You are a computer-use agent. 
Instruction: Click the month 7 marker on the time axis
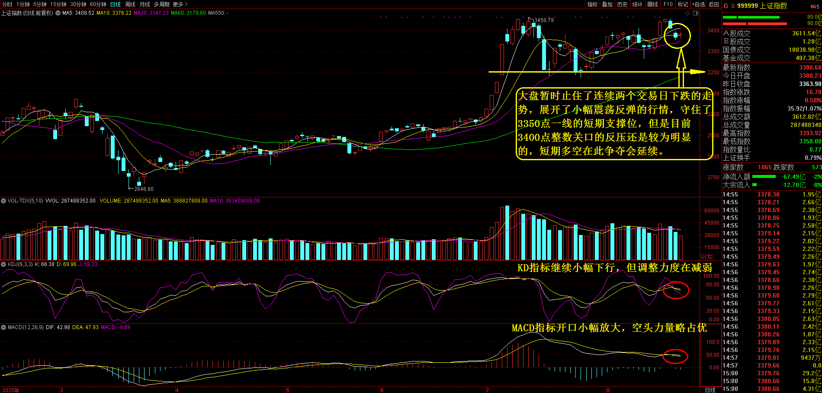487,390
